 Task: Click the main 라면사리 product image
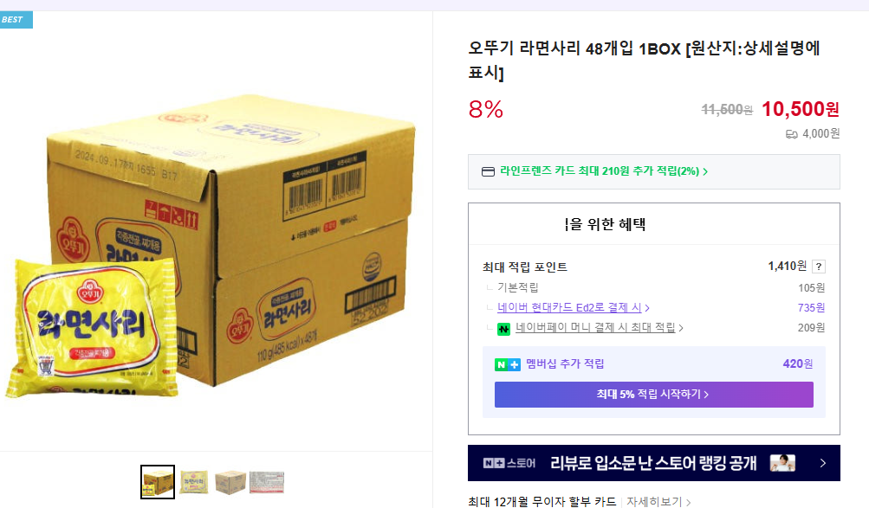point(212,247)
